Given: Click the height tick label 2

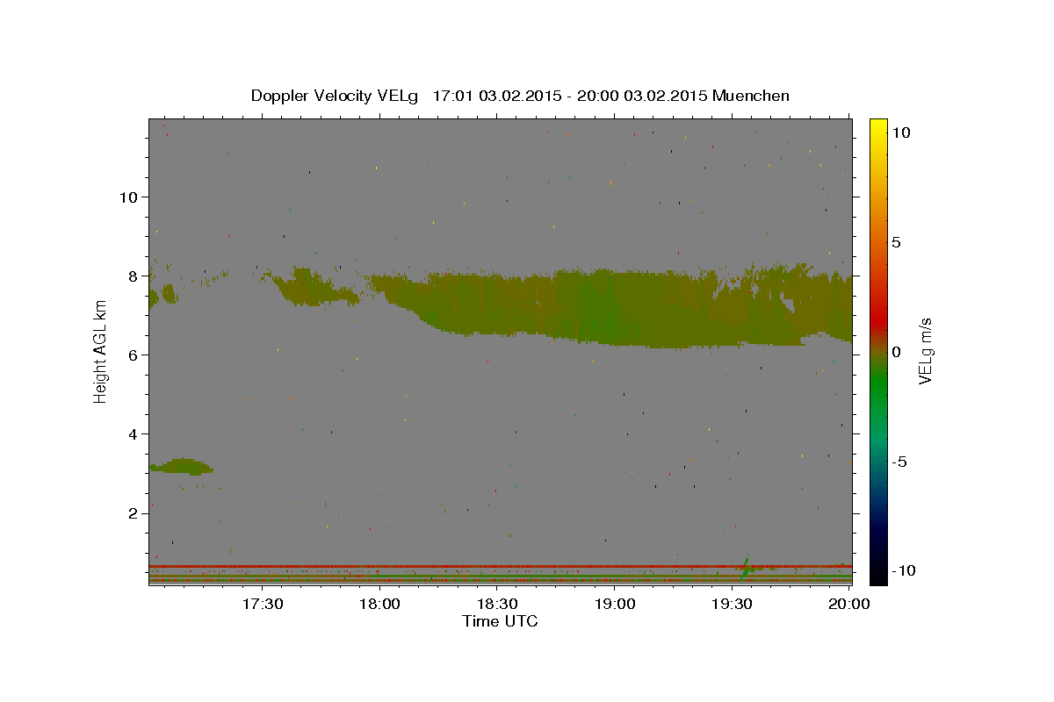Looking at the screenshot, I should click(x=134, y=512).
